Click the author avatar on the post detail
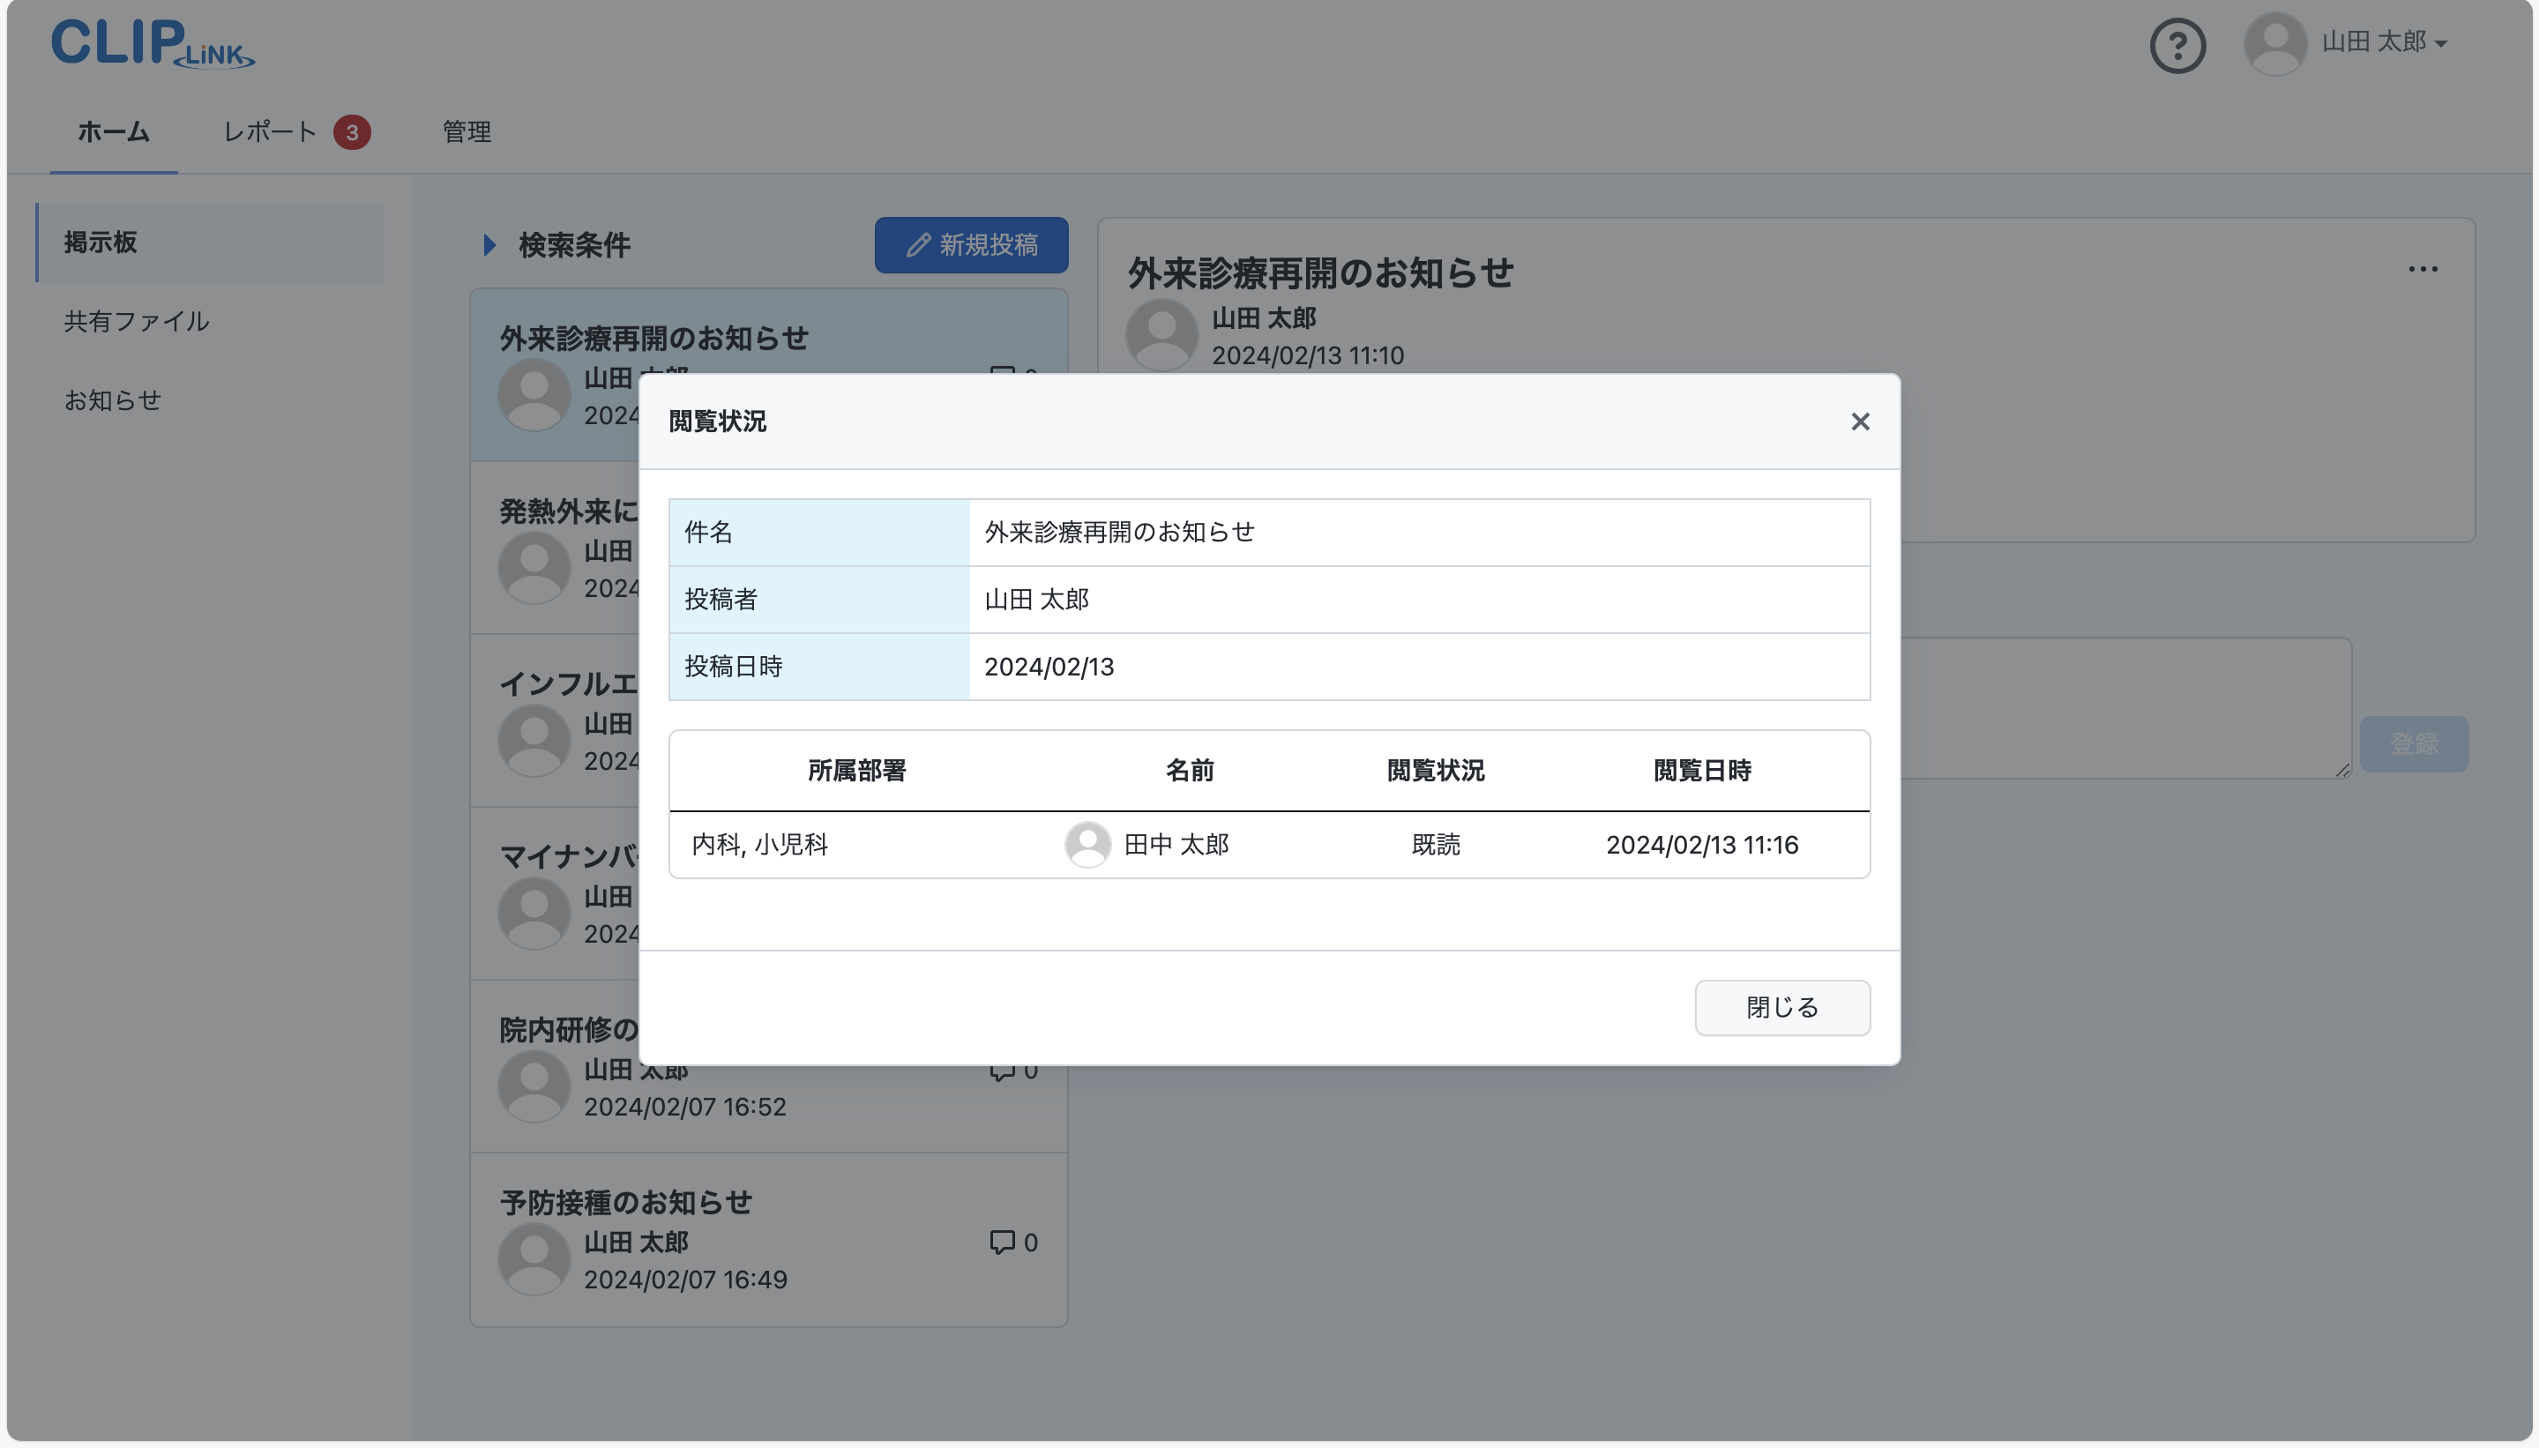Image resolution: width=2539 pixels, height=1448 pixels. pyautogui.click(x=1161, y=335)
